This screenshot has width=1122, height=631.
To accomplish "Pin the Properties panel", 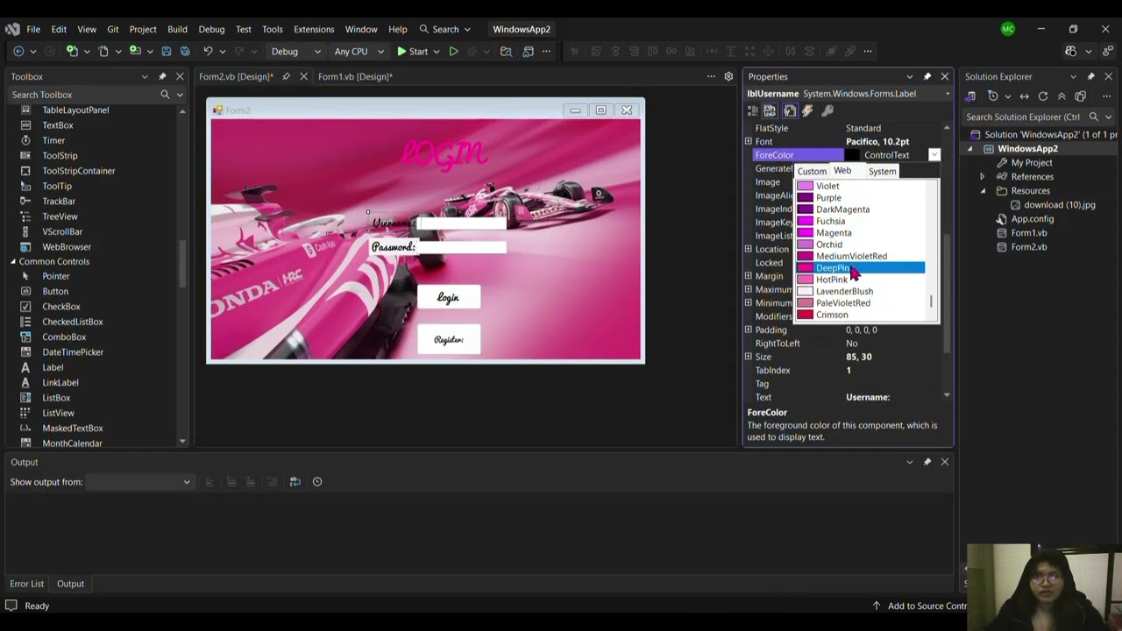I will pos(927,76).
